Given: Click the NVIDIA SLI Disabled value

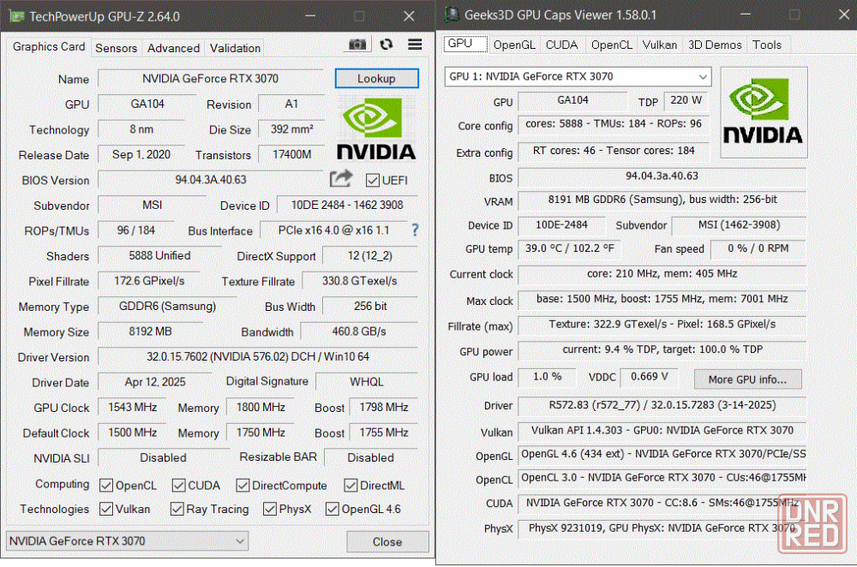Looking at the screenshot, I should pyautogui.click(x=164, y=457).
